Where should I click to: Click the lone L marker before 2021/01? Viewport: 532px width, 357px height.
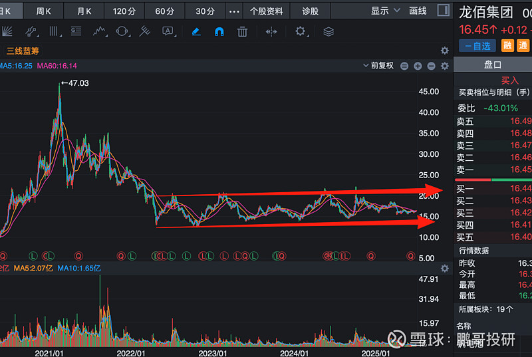[x=33, y=256]
